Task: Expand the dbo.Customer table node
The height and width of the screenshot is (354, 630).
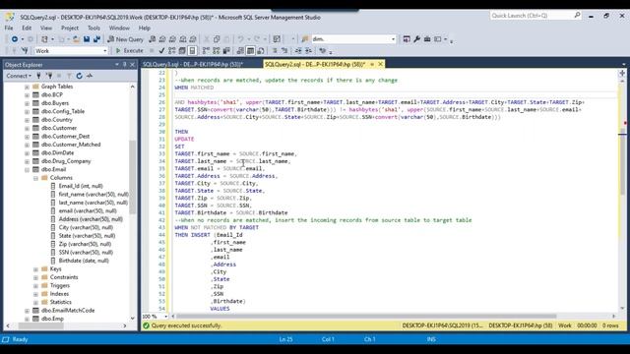Action: (27, 128)
